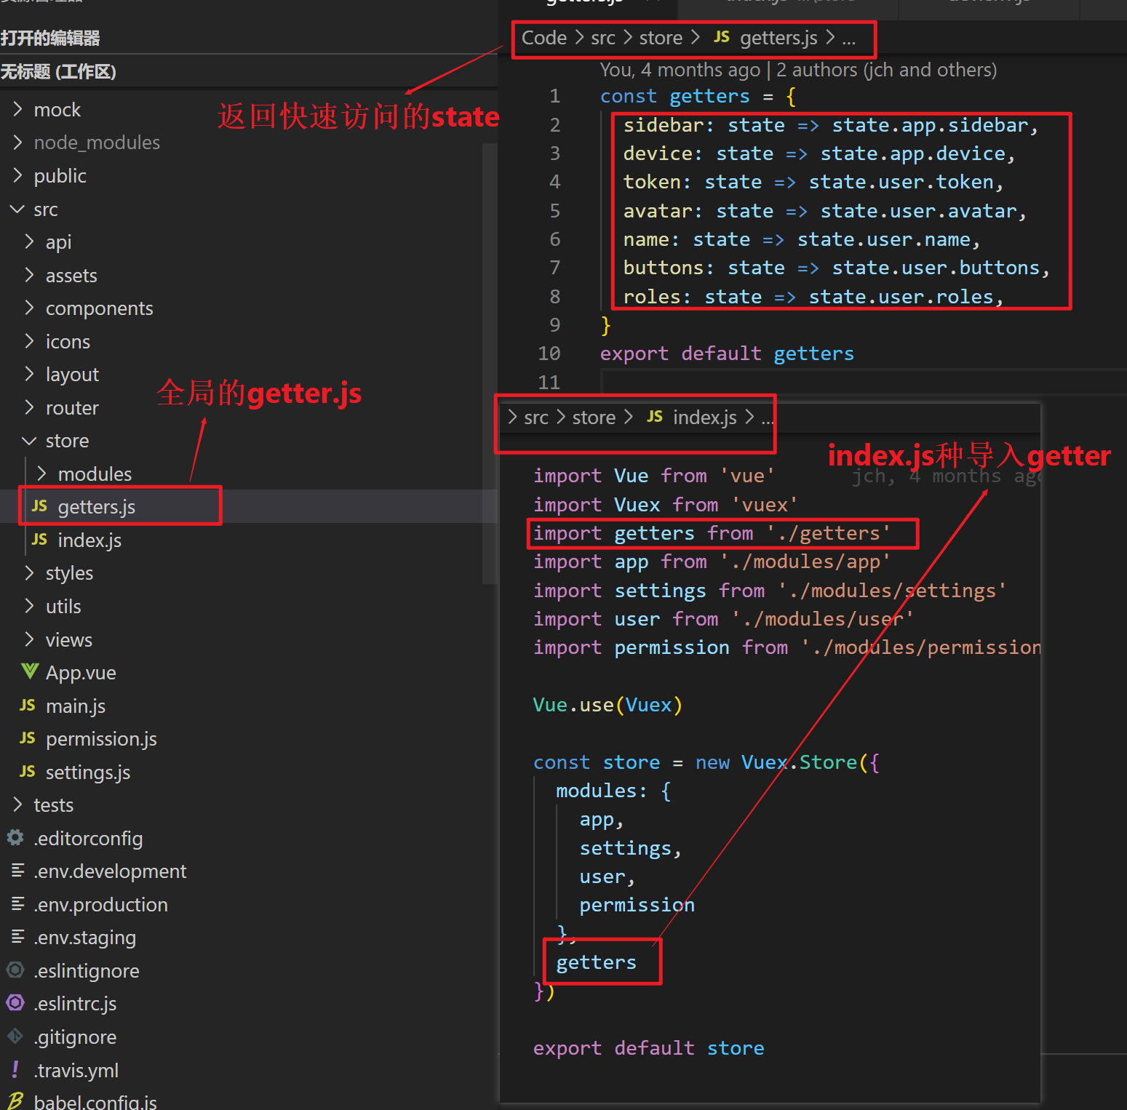
Task: Click the JS icon of settings.js
Action: (x=28, y=771)
